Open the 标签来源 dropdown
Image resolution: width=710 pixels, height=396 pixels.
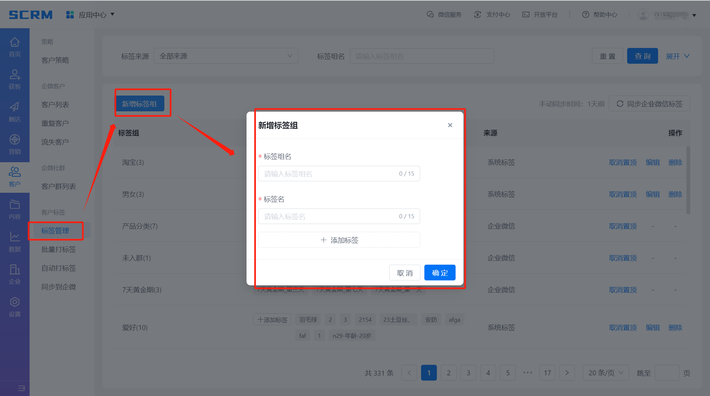point(226,56)
